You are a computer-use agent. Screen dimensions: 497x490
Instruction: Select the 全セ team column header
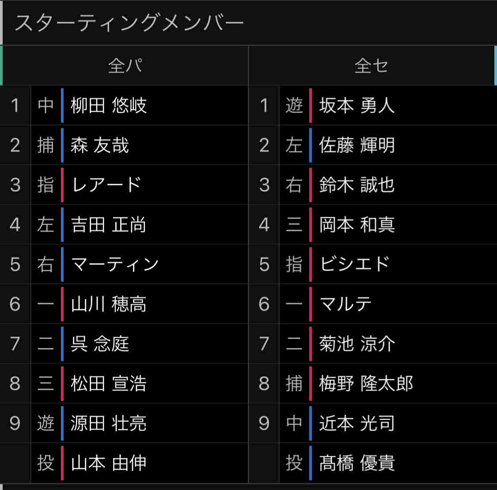[371, 66]
